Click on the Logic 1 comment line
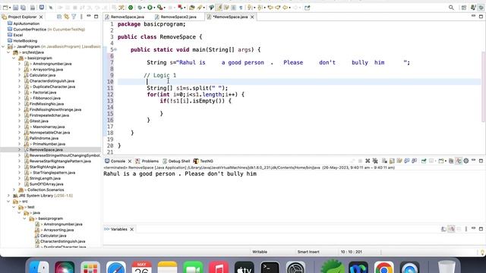The height and width of the screenshot is (273, 486). coord(160,75)
